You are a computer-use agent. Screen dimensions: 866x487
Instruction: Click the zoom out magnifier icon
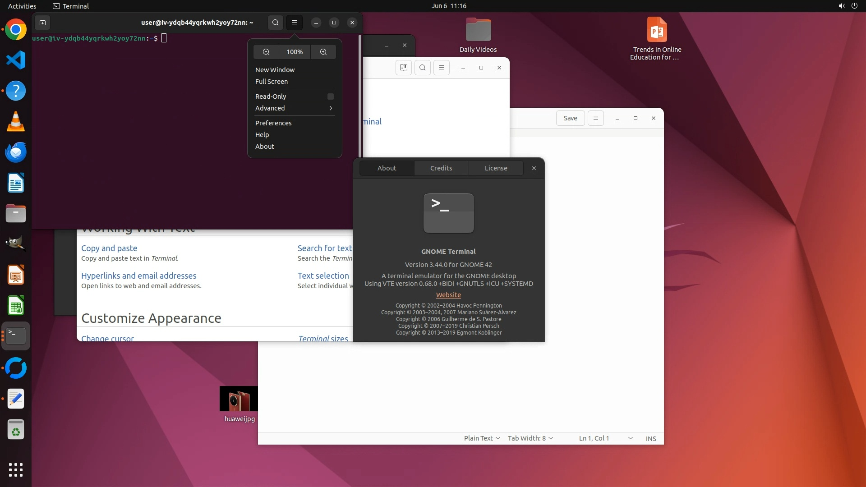[266, 52]
